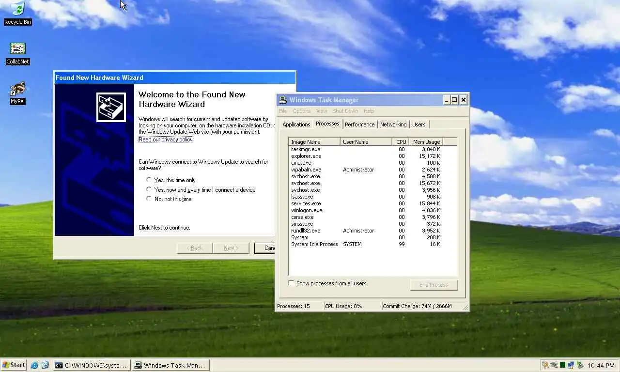Click the second quick launch icon beside Internet Explorer
620x372 pixels.
[45, 365]
